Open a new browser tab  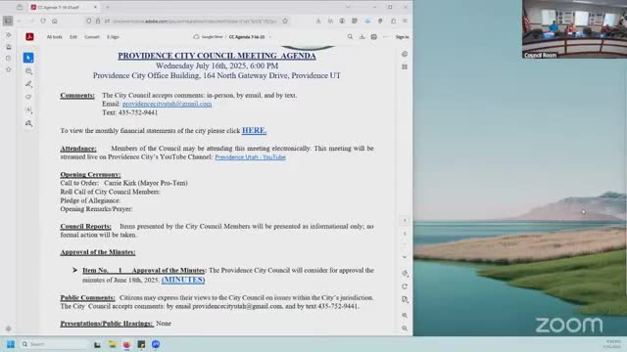tap(107, 7)
